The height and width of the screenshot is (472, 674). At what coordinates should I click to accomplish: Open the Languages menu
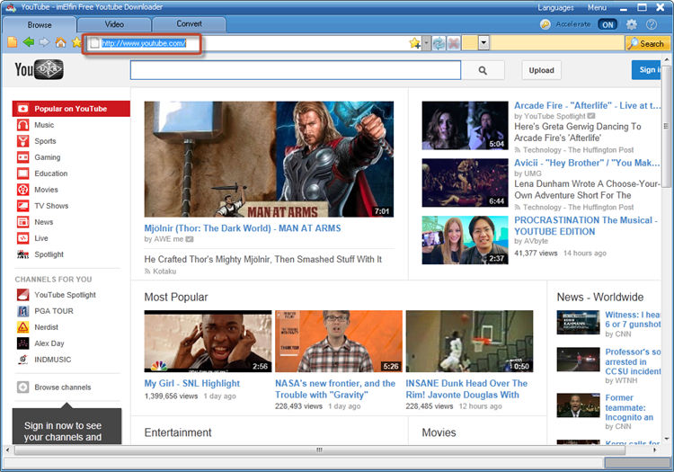[555, 8]
